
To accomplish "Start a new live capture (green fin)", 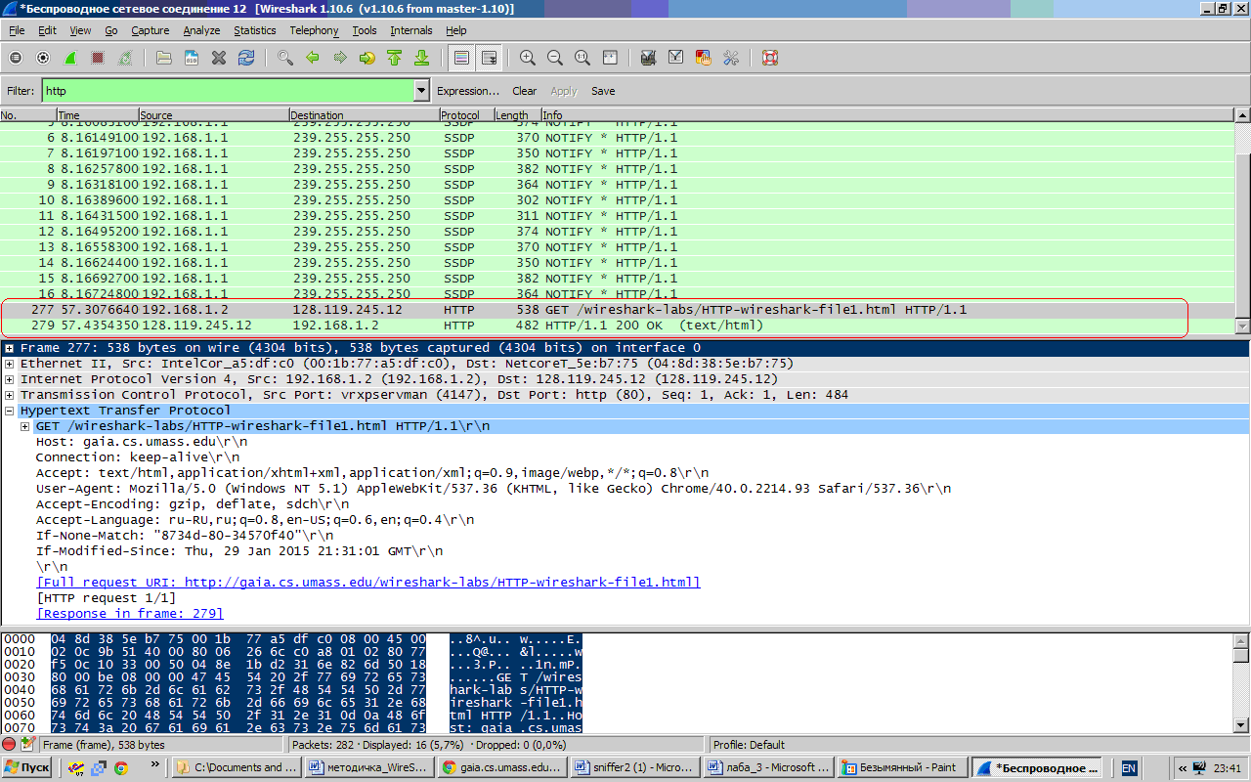I will click(70, 58).
